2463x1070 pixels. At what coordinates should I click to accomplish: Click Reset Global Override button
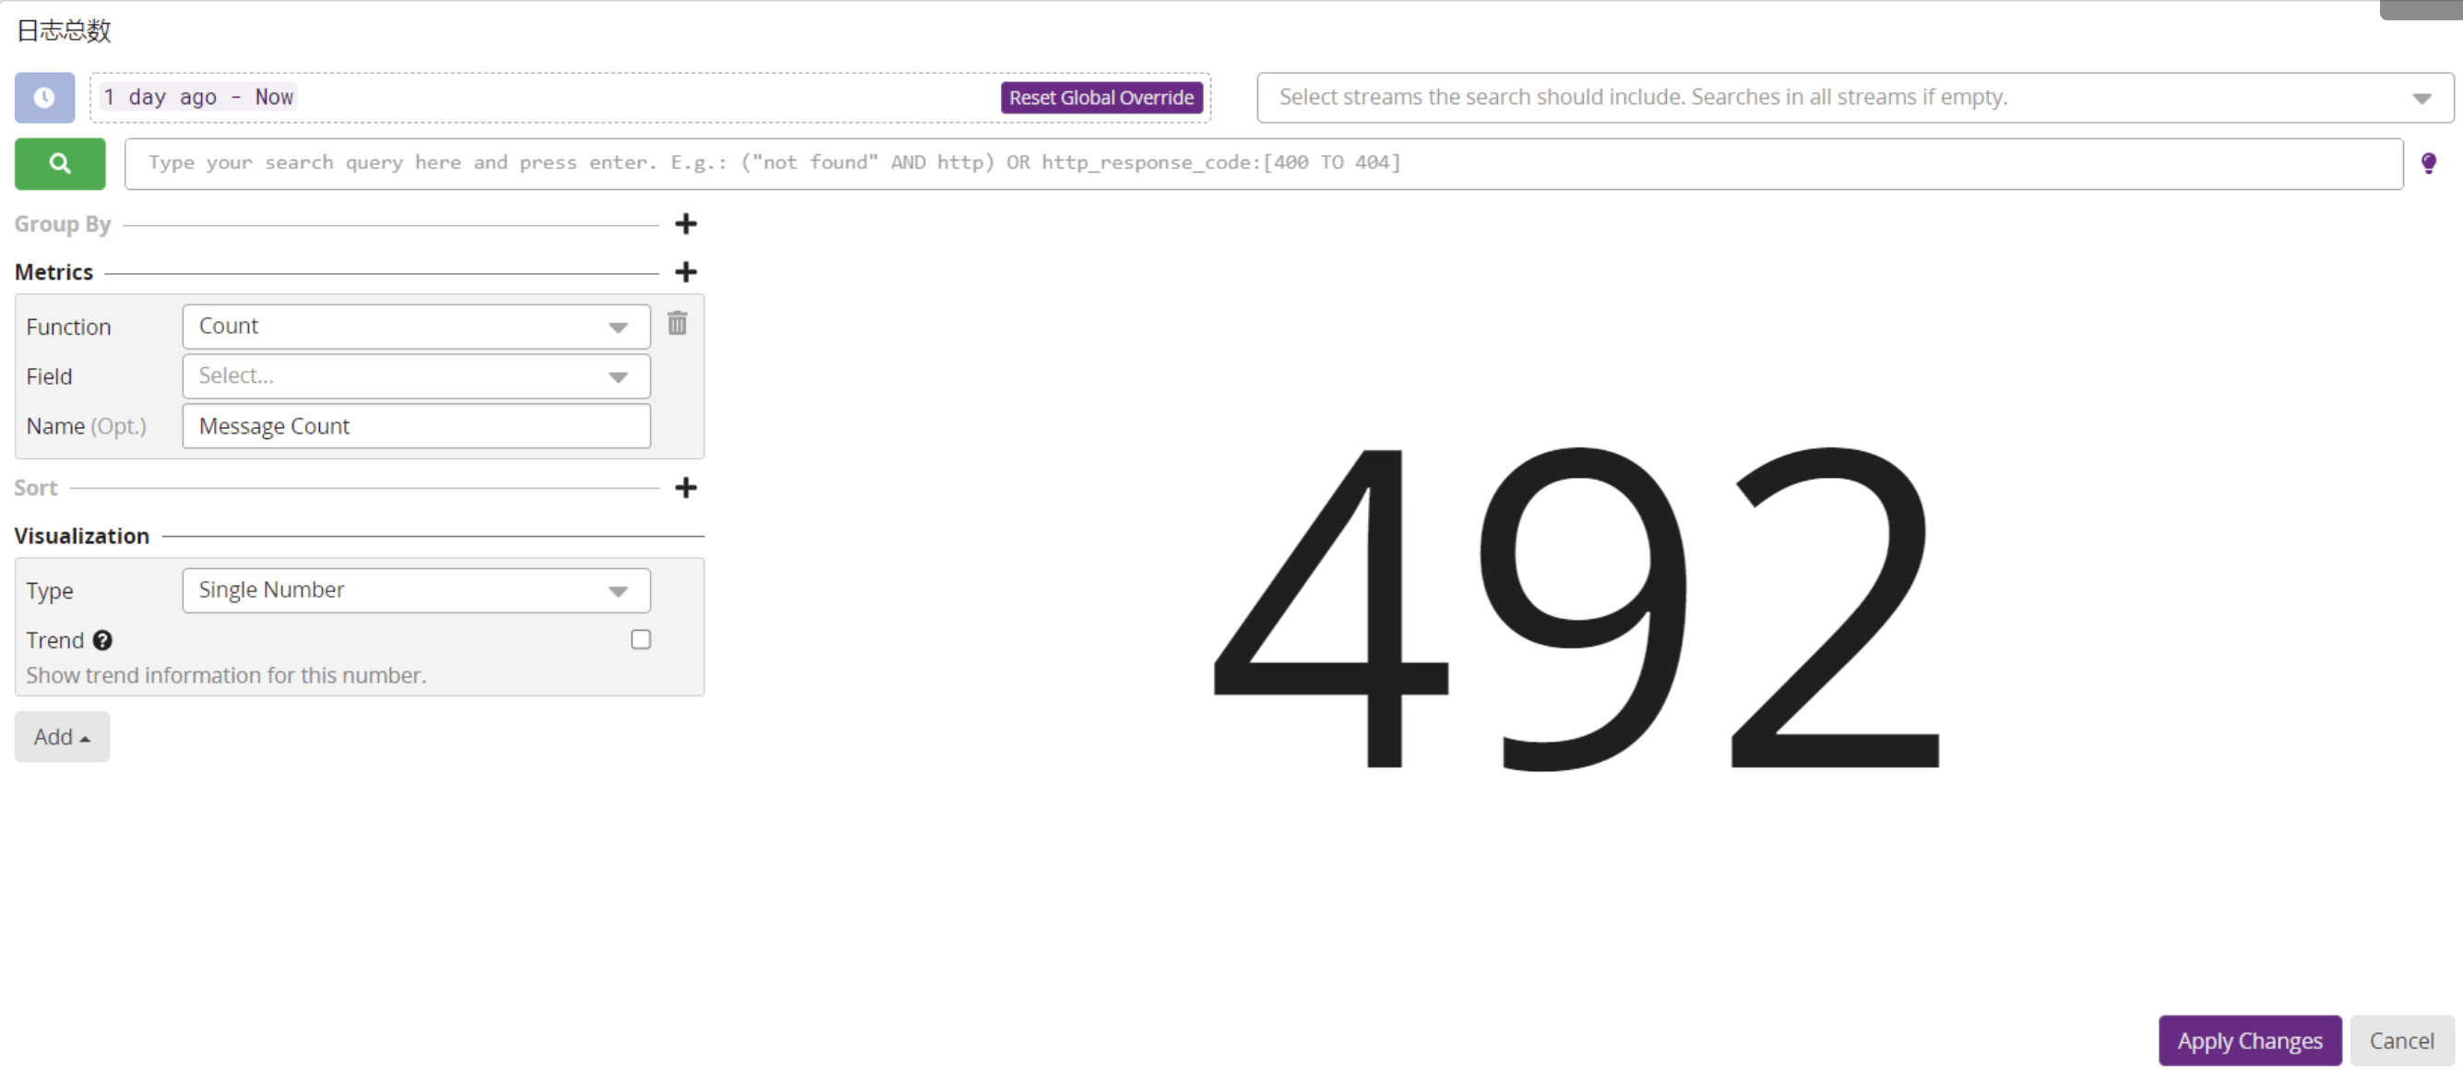pyautogui.click(x=1101, y=98)
